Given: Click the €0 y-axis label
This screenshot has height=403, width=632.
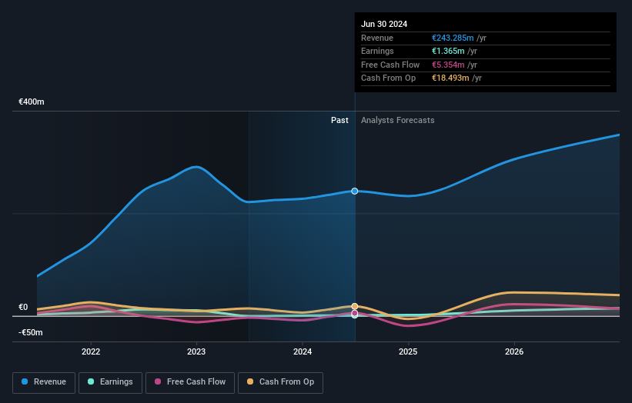Looking at the screenshot, I should pyautogui.click(x=23, y=307).
